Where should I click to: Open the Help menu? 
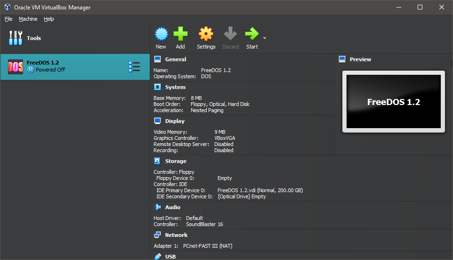[49, 19]
